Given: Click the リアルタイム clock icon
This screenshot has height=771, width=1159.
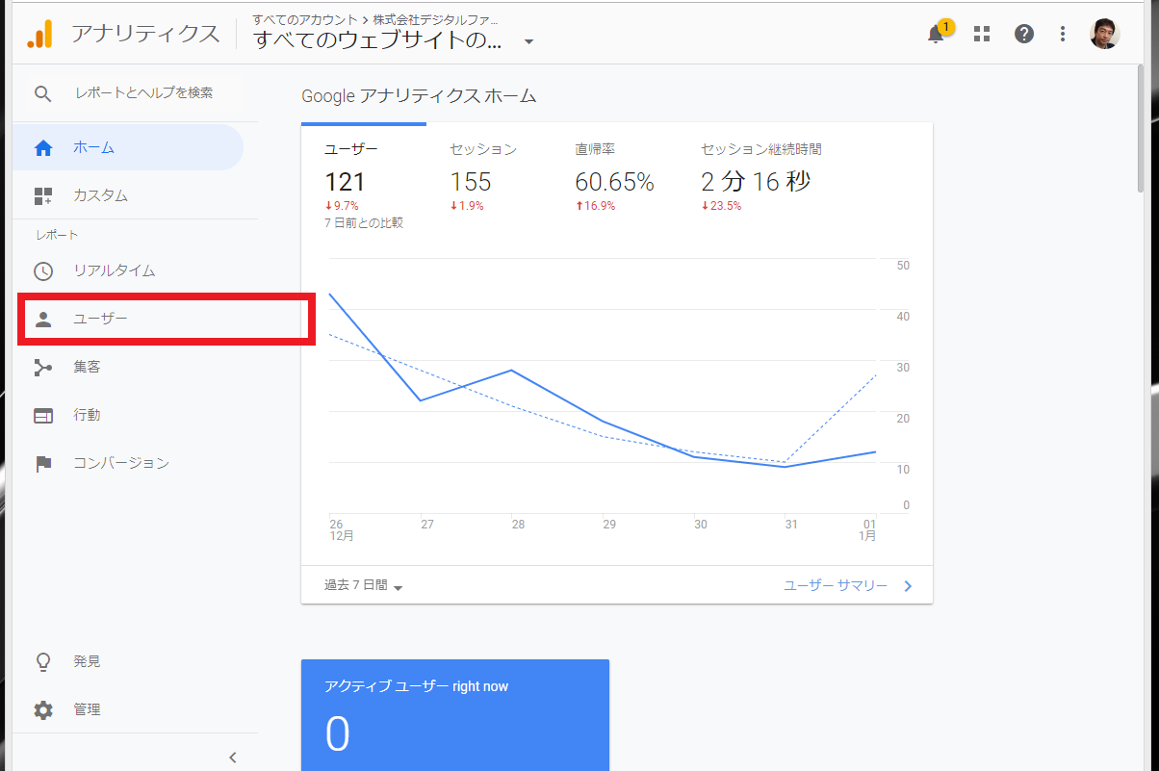Looking at the screenshot, I should click(x=43, y=271).
